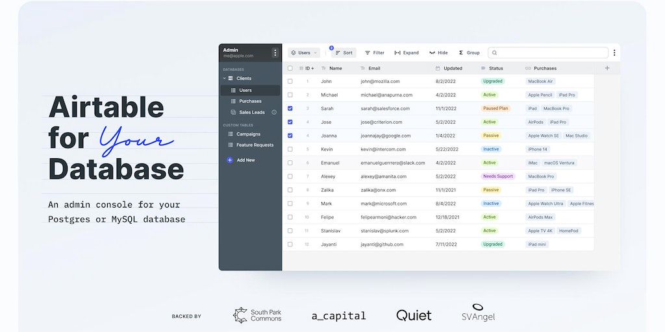
Task: Check the box for Emanuel's row
Action: (x=290, y=163)
